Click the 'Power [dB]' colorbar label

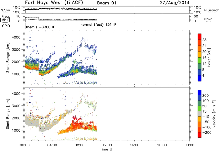pyautogui.click(x=209, y=58)
